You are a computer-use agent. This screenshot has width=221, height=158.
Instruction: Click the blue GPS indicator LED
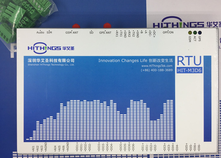pyautogui.click(x=200, y=33)
